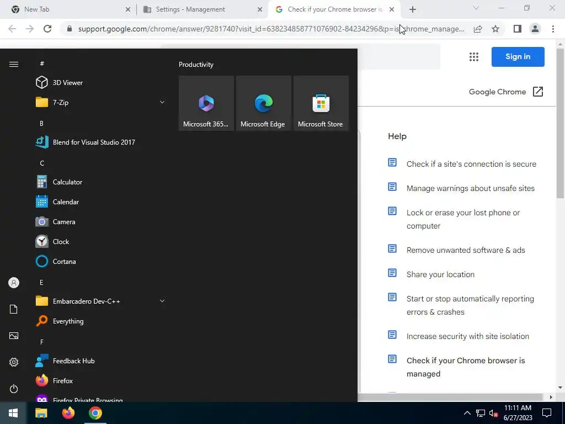
Task: Open 'Increase security with site isolation'
Action: [468, 336]
